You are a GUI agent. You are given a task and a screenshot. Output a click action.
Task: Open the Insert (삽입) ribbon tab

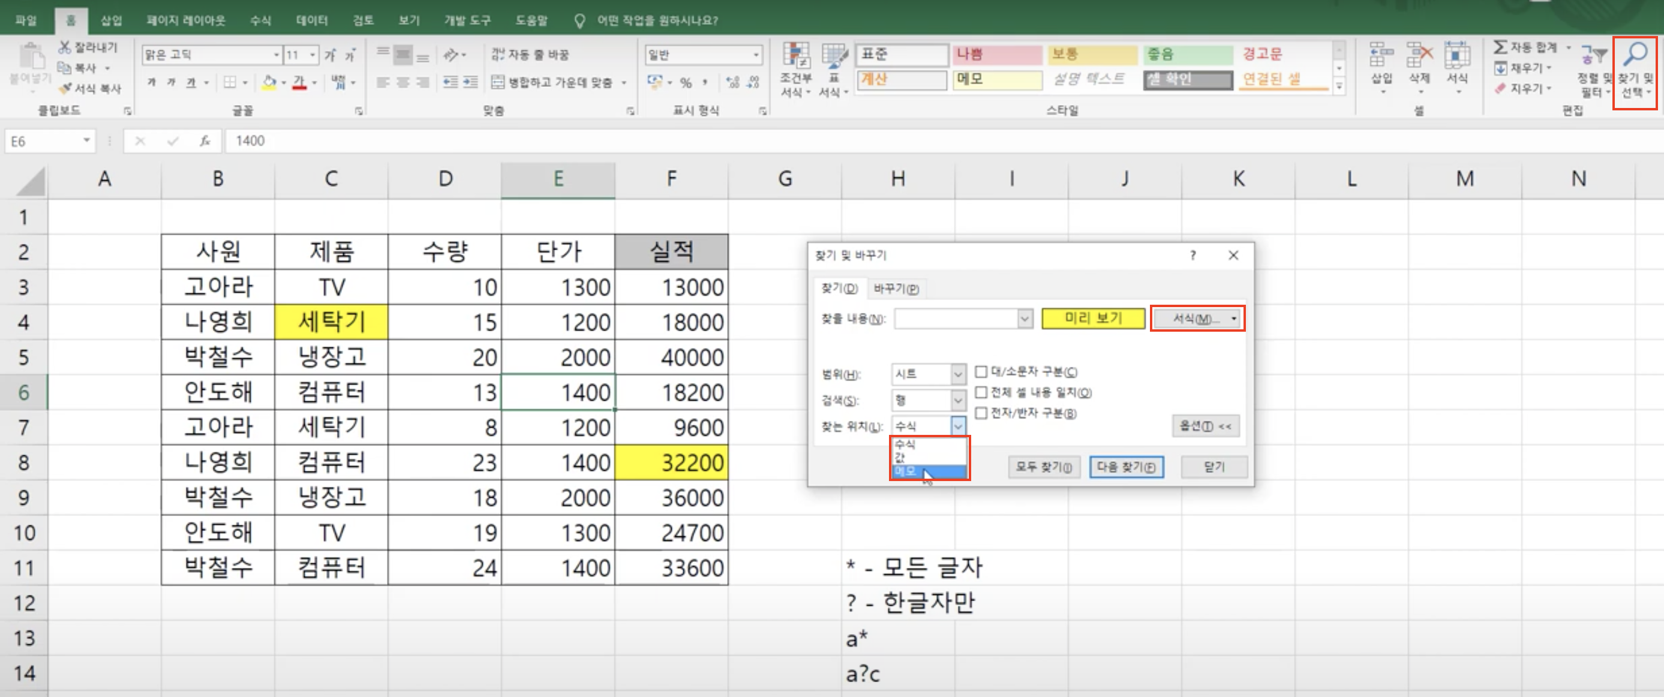111,20
